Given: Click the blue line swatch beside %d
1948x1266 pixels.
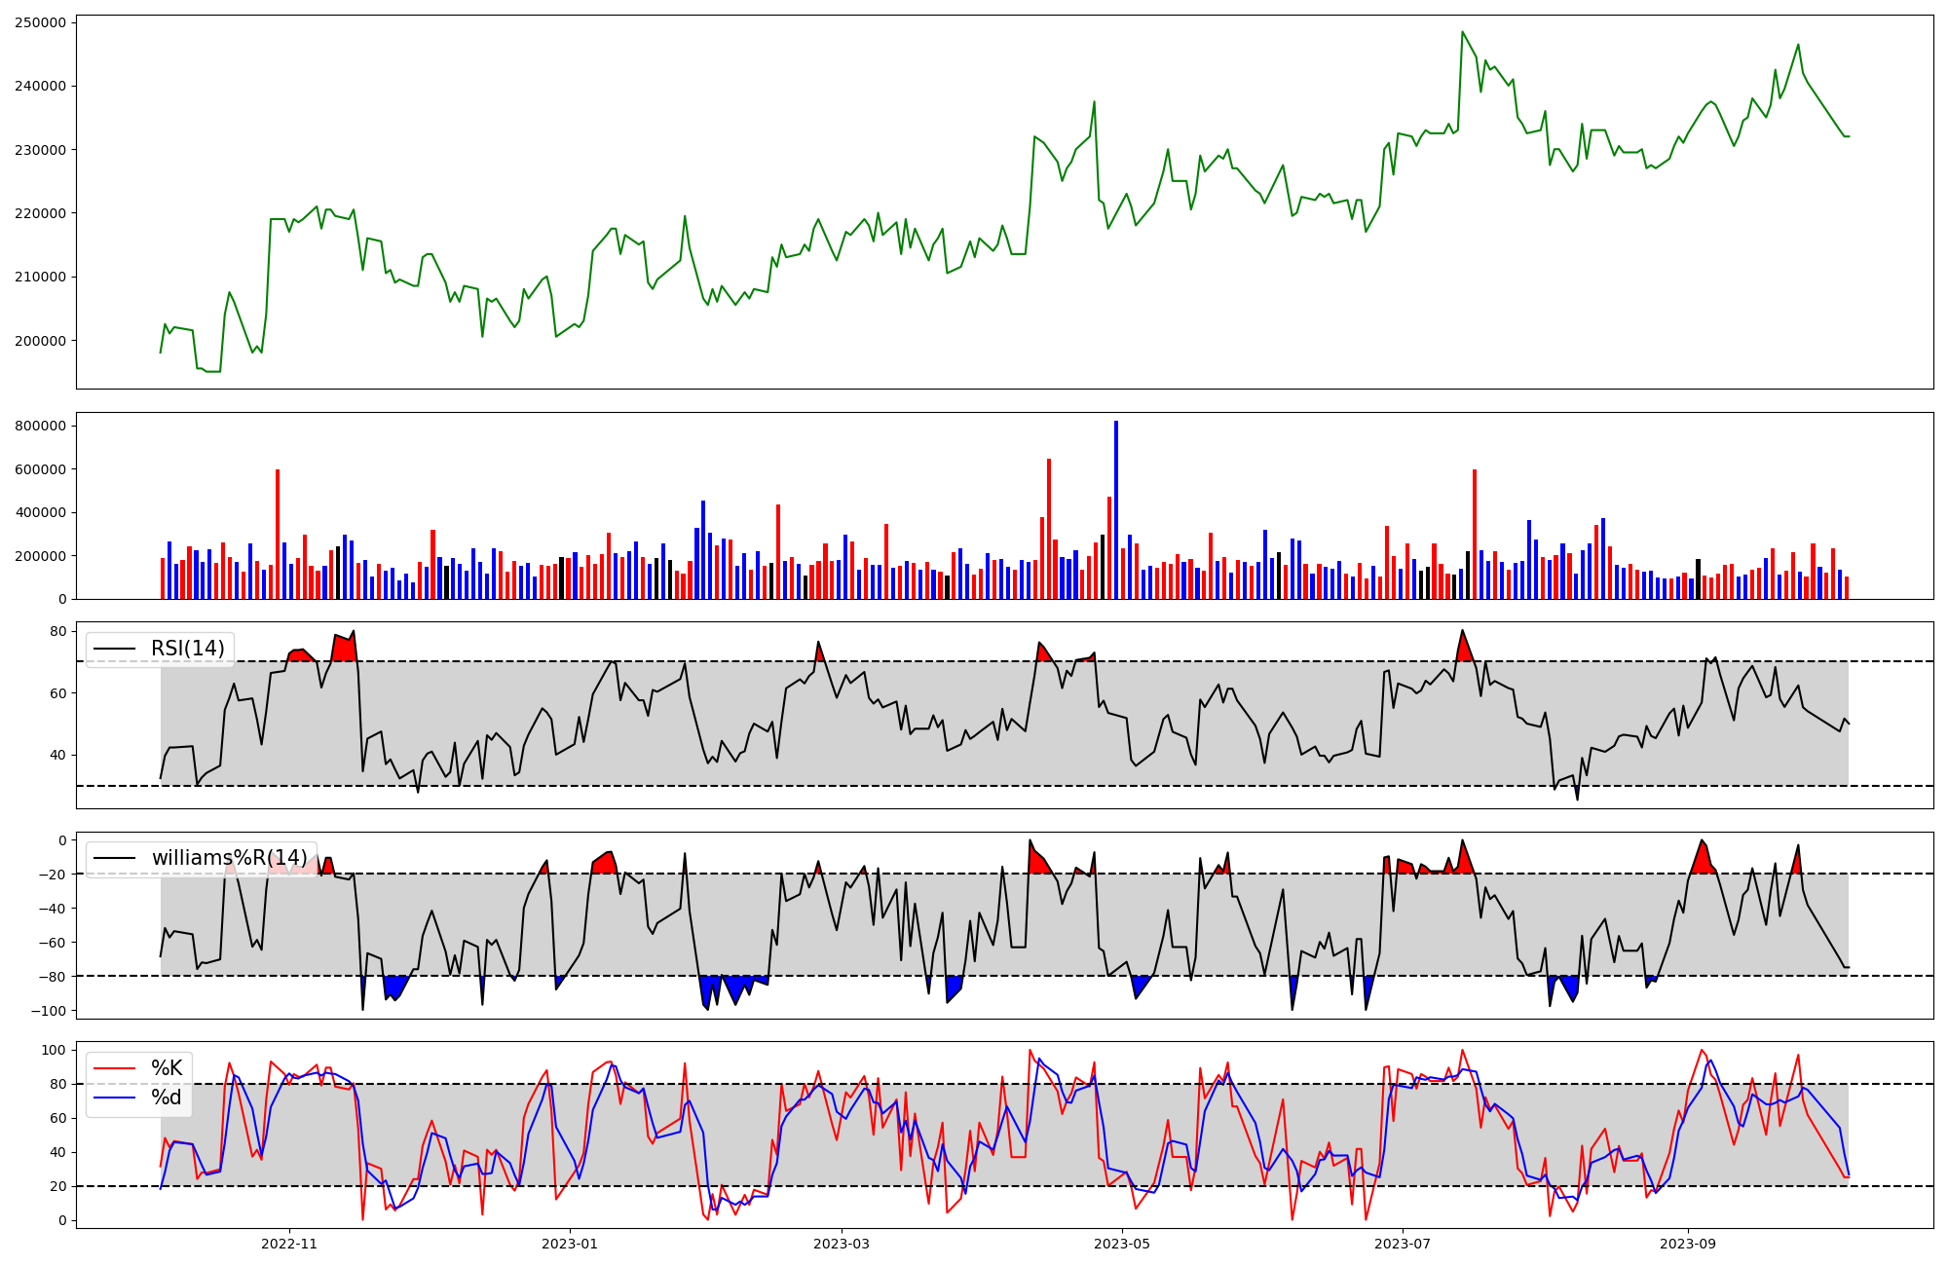Looking at the screenshot, I should (113, 1098).
